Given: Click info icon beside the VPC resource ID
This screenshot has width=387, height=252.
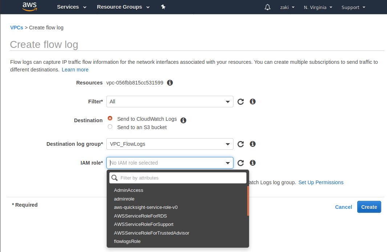Looking at the screenshot, I should click(170, 83).
